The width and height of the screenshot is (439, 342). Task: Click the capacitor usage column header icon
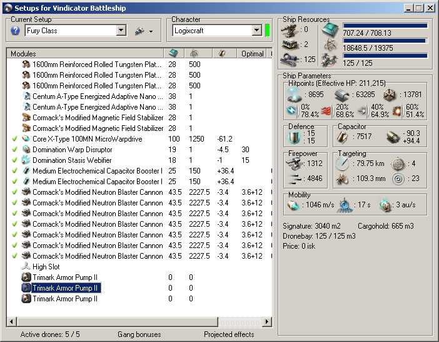[222, 53]
